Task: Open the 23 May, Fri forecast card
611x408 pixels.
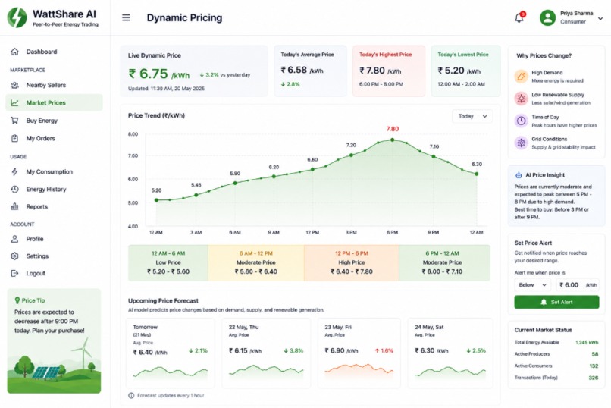Action: coord(359,353)
